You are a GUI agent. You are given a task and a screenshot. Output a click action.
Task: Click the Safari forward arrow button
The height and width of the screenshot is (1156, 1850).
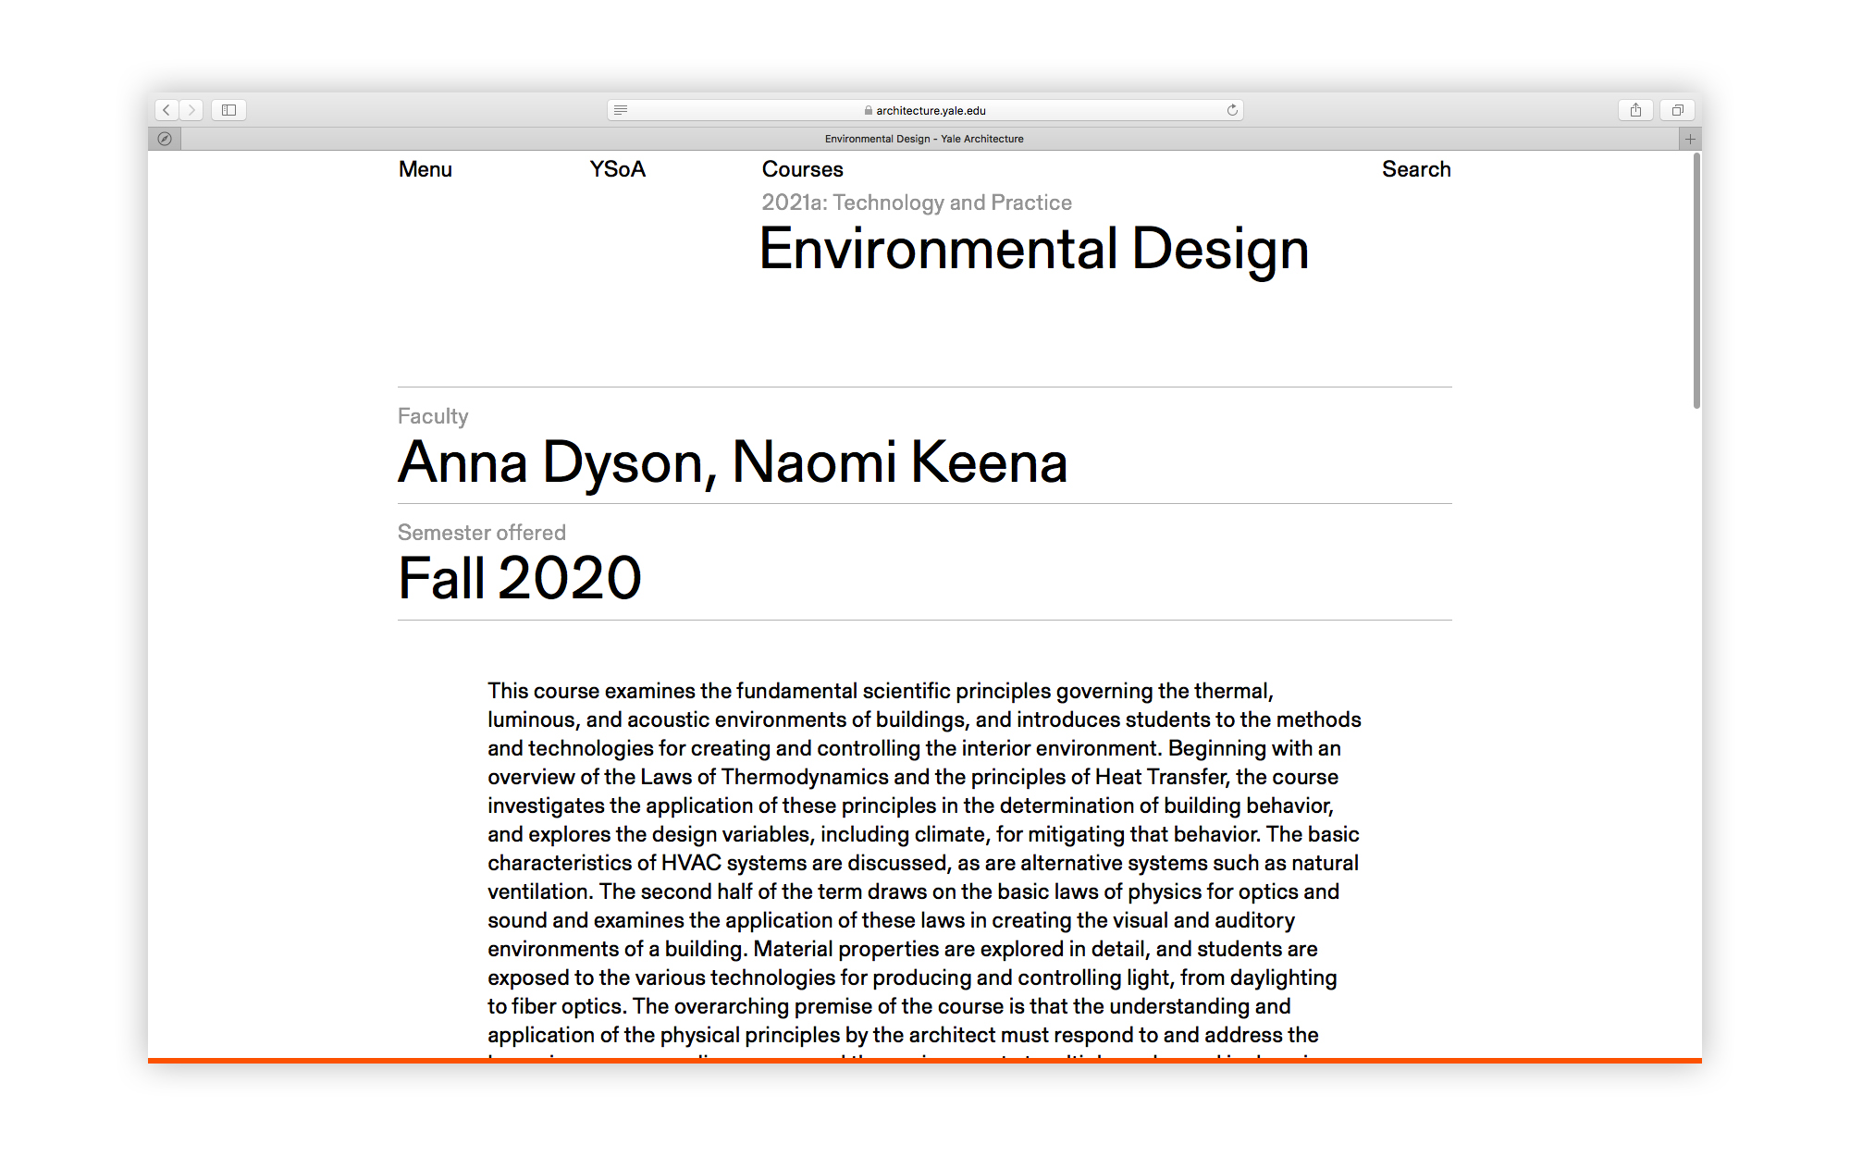pos(191,110)
